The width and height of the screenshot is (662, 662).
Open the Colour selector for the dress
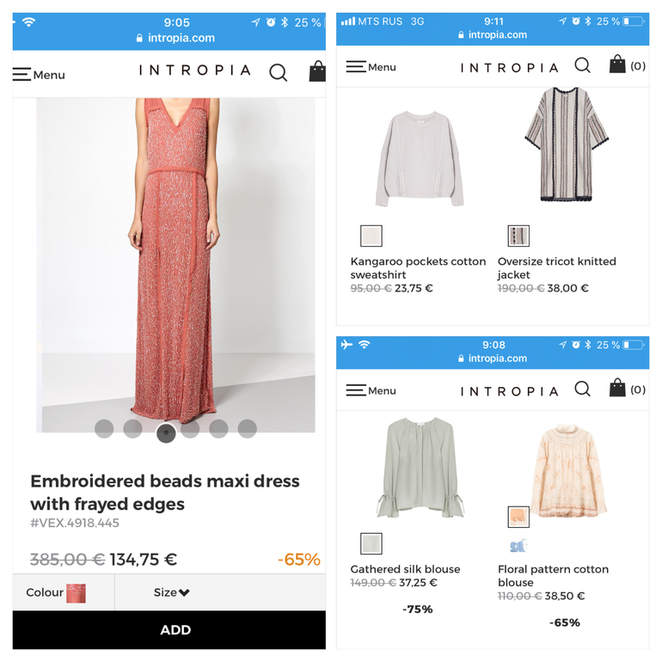57,592
